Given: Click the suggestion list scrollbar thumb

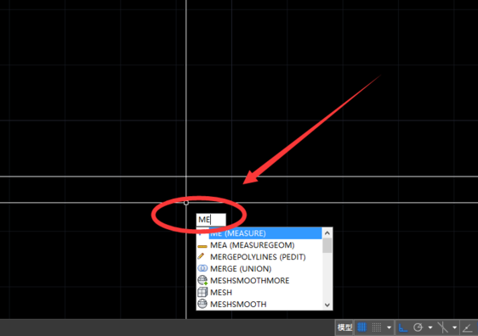Looking at the screenshot, I should 327,245.
